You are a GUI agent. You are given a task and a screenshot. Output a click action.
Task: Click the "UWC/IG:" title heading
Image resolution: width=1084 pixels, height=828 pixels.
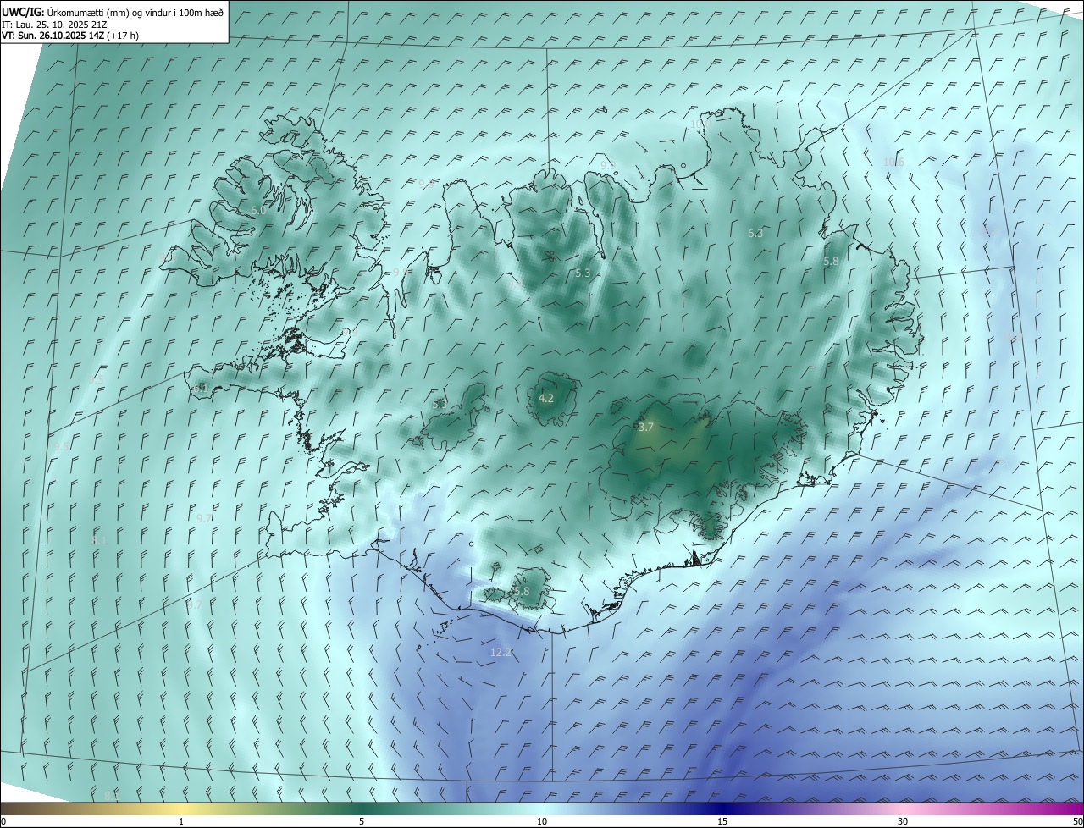pyautogui.click(x=23, y=13)
